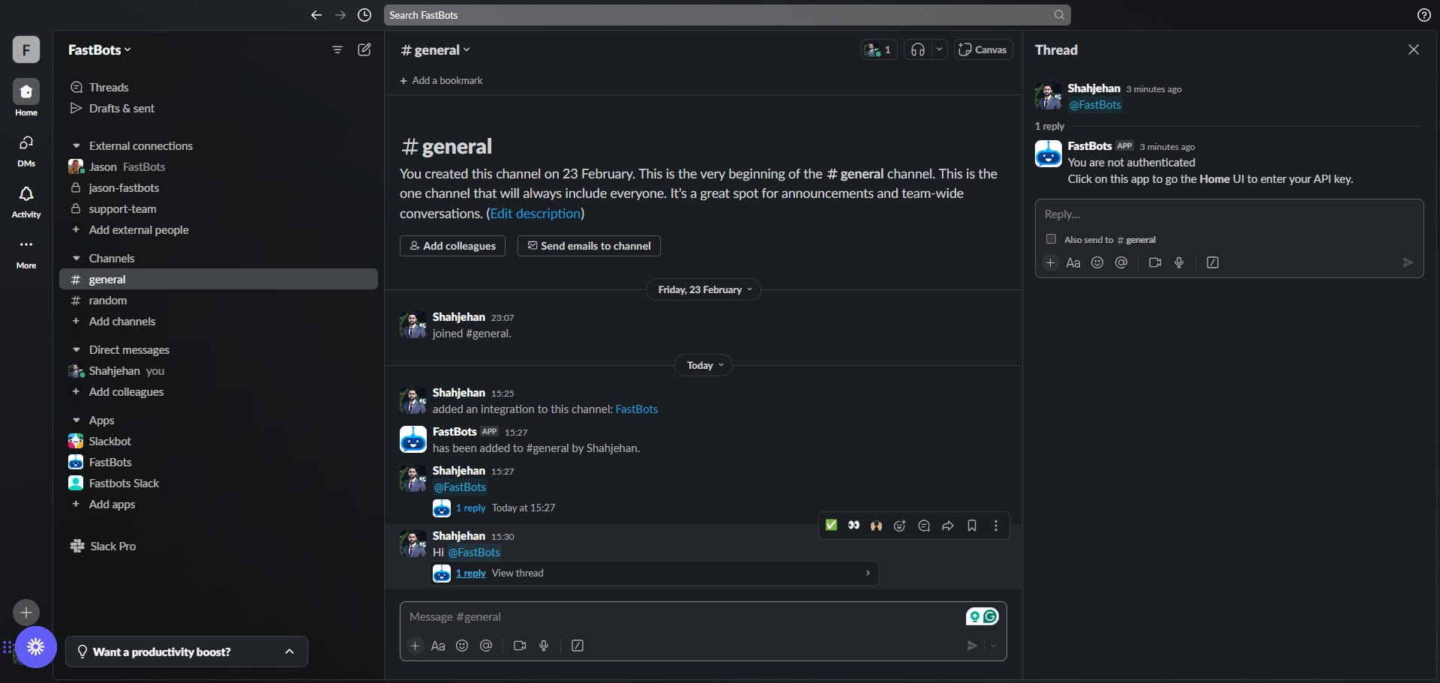Click the 'Edit description' link
Screen dimensions: 1440x683
pyautogui.click(x=535, y=214)
